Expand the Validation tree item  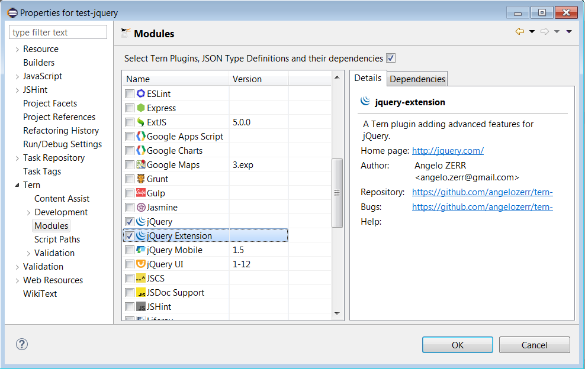[x=18, y=266]
